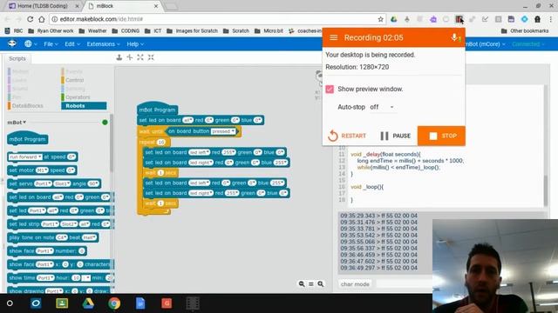This screenshot has height=313, width=558.
Task: Open Google Docs from the shelf
Action: click(x=140, y=303)
